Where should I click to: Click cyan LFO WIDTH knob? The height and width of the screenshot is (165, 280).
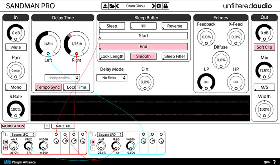131,146
